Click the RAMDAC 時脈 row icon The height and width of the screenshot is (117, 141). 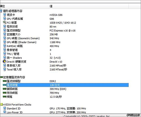point(5,46)
